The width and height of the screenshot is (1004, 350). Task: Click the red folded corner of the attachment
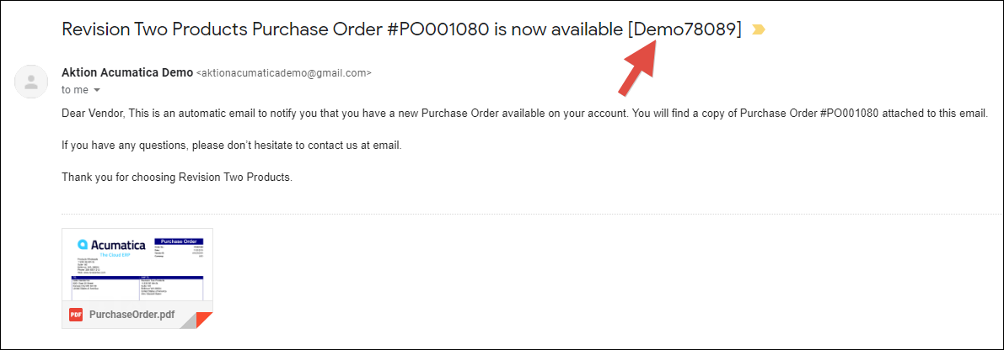202,321
